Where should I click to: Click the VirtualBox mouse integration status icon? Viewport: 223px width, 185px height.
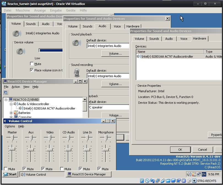click(x=189, y=181)
